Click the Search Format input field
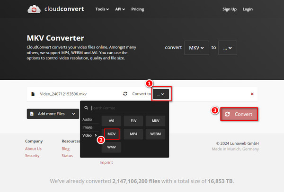 click(x=128, y=108)
